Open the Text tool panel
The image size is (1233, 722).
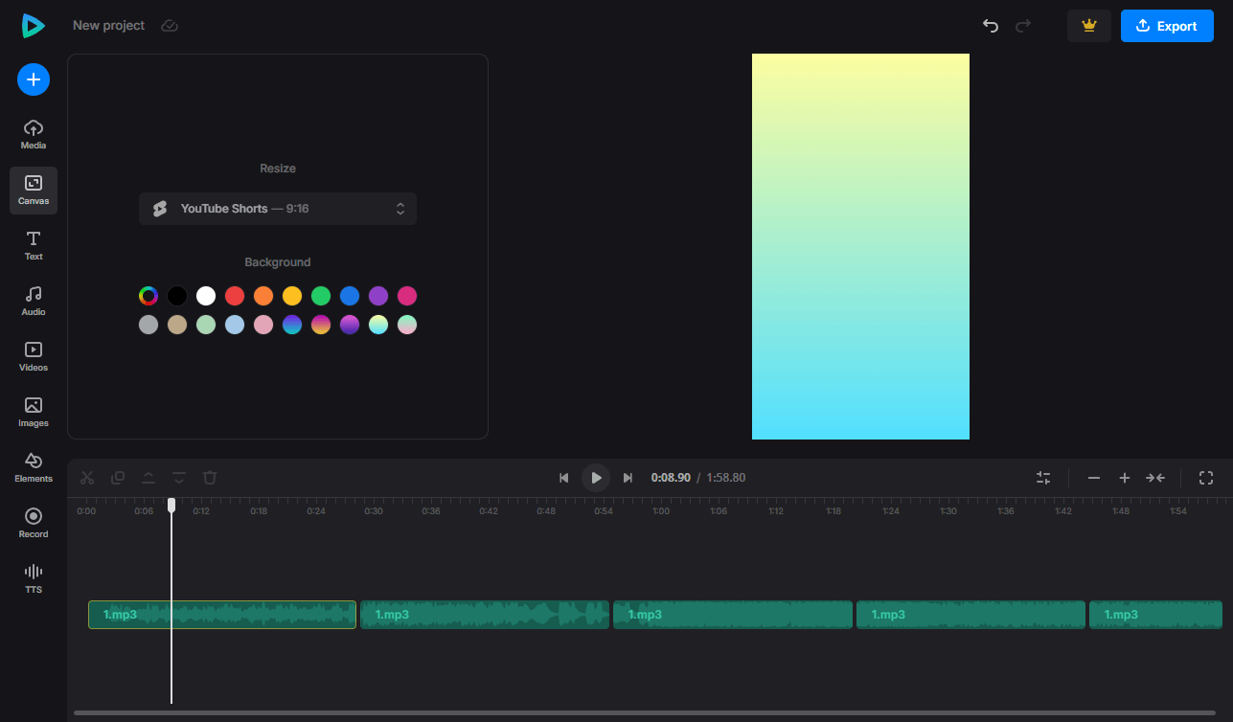[34, 246]
